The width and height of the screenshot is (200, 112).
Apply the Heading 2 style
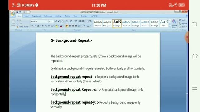[126, 23]
